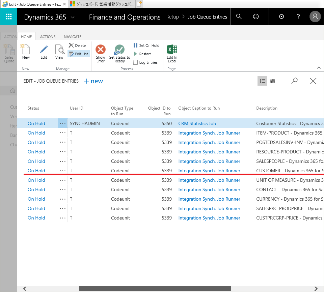The height and width of the screenshot is (292, 324).
Task: Click the Description column header
Action: click(x=267, y=108)
